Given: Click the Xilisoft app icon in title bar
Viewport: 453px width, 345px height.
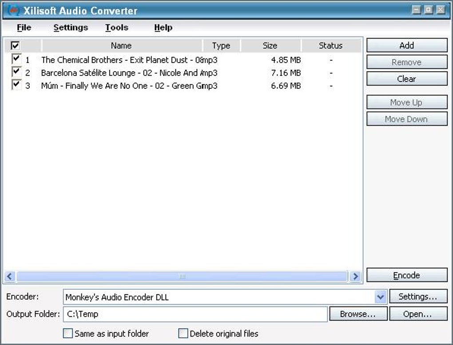Looking at the screenshot, I should click(13, 10).
